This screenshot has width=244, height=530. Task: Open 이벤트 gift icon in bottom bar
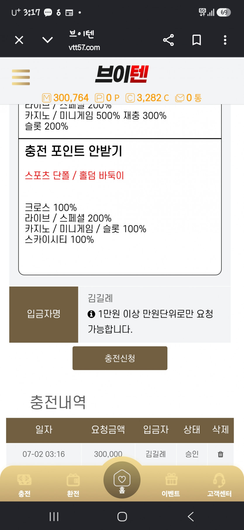click(x=171, y=485)
